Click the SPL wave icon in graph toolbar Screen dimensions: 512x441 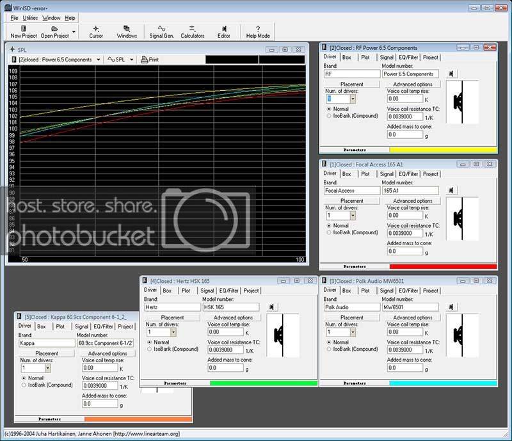pos(111,60)
